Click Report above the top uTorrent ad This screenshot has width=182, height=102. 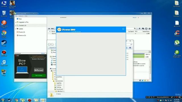point(135,18)
